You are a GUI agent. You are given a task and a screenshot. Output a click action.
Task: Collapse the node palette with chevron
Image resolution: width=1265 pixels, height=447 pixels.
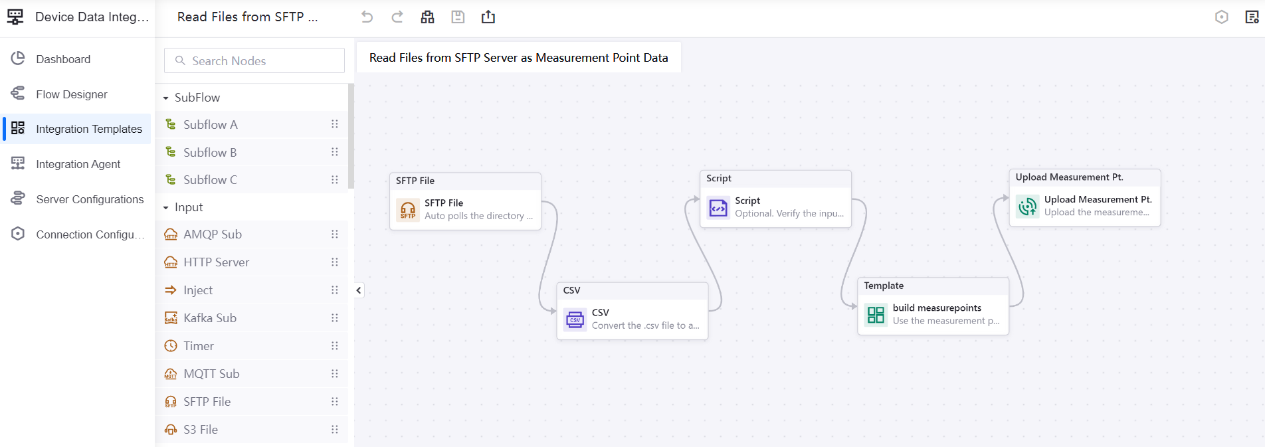(359, 290)
